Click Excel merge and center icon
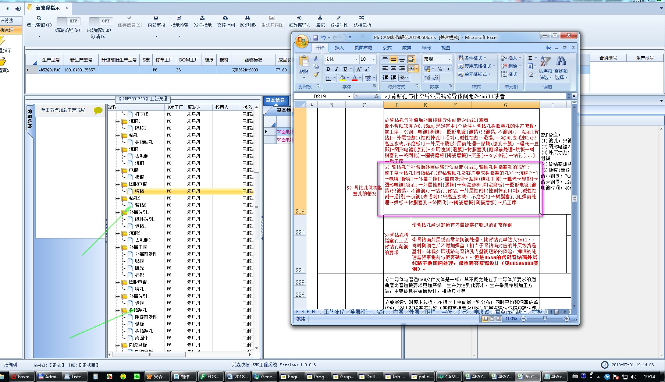This screenshot has width=665, height=382. point(411,68)
